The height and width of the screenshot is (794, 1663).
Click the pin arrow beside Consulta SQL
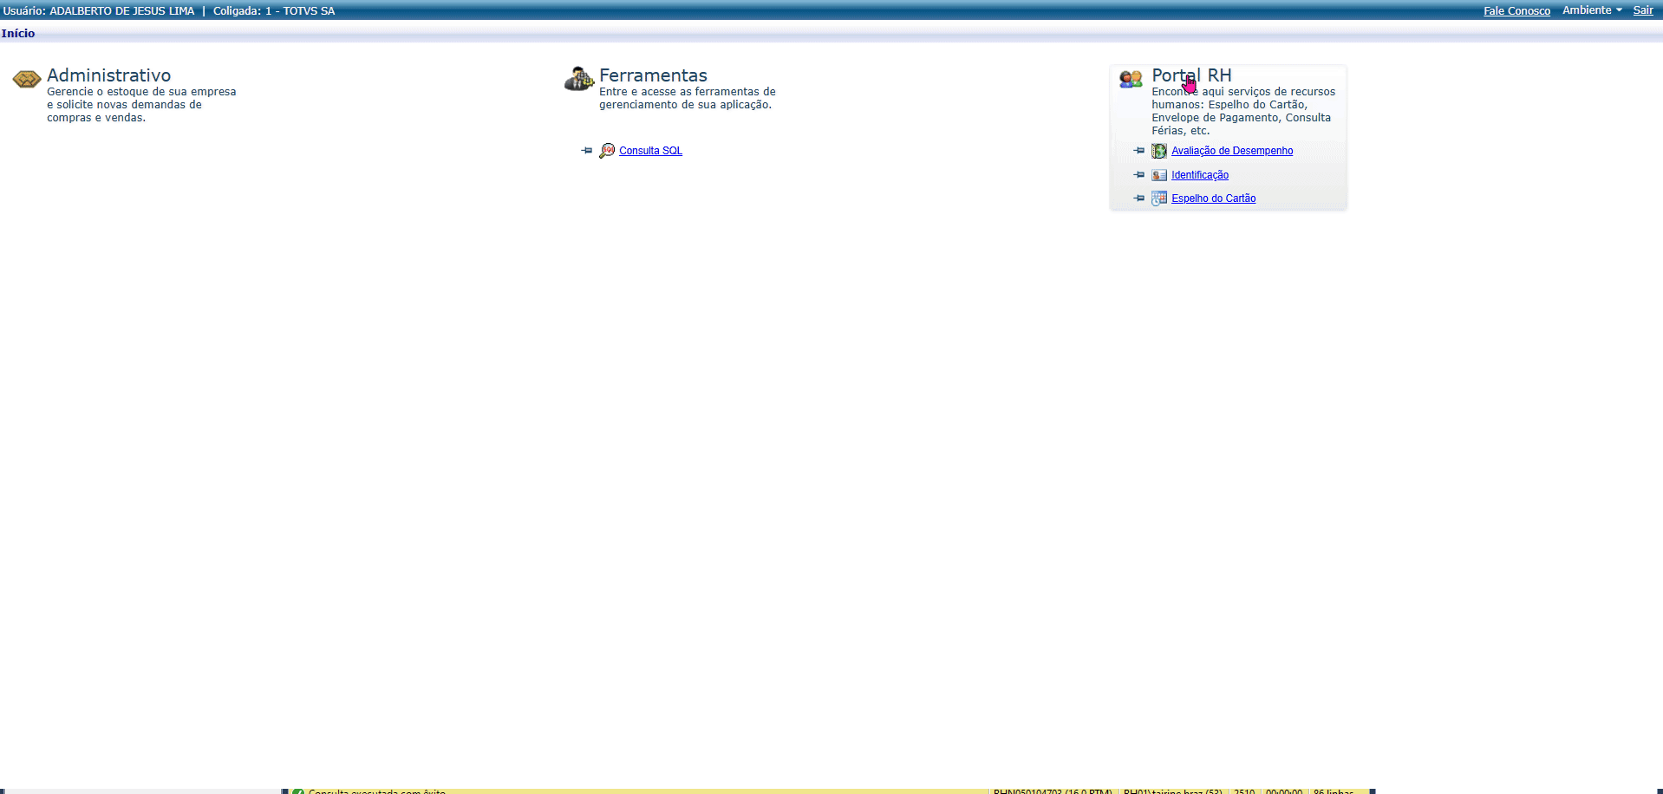(x=587, y=151)
